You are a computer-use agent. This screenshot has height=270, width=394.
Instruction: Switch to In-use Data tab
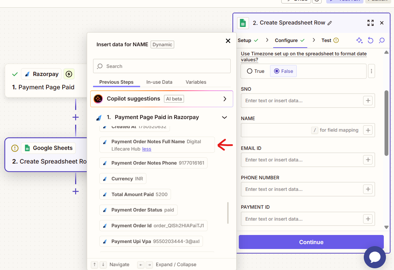159,82
